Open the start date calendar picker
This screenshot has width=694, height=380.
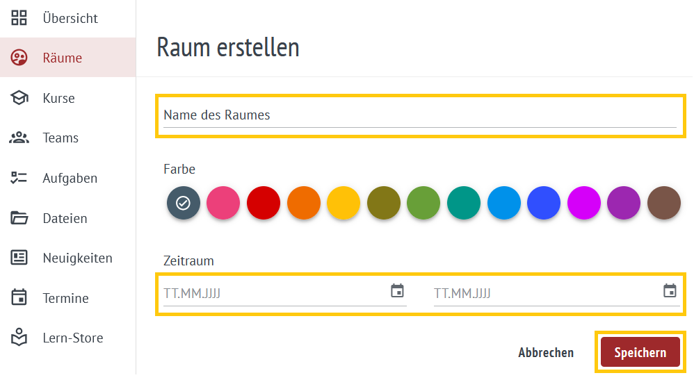pos(398,290)
